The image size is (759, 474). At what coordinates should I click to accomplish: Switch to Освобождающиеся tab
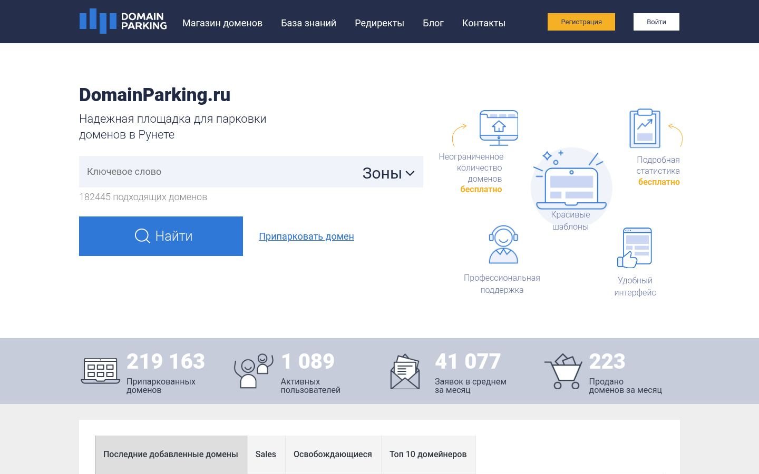(333, 455)
